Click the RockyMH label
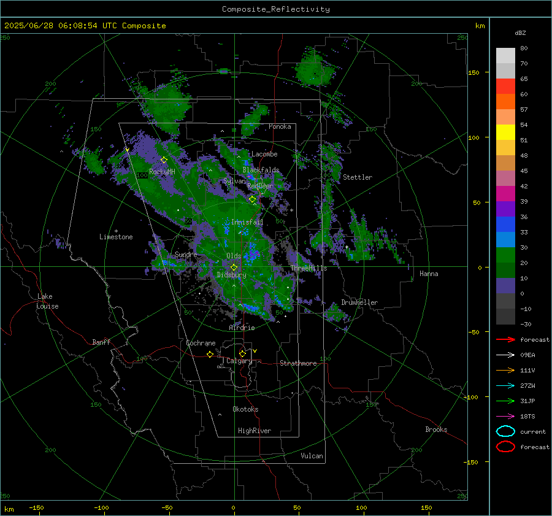 pyautogui.click(x=162, y=172)
